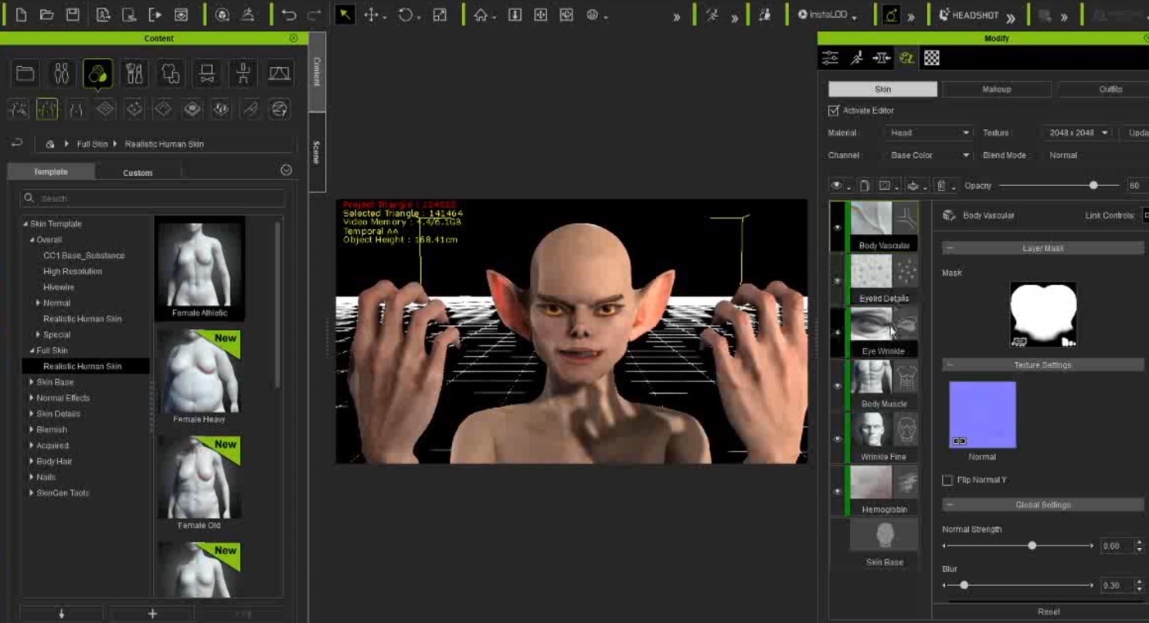Expand the Skin Base tree node
1149x623 pixels.
click(32, 382)
